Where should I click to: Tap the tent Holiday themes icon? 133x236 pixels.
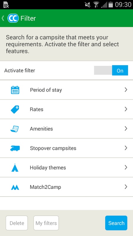click(15, 168)
